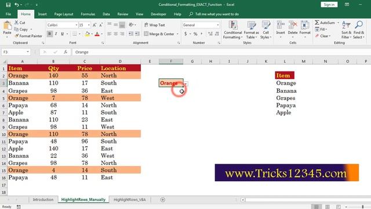Click the Center horizontal alignment icon
The height and width of the screenshot is (209, 371).
[116, 34]
